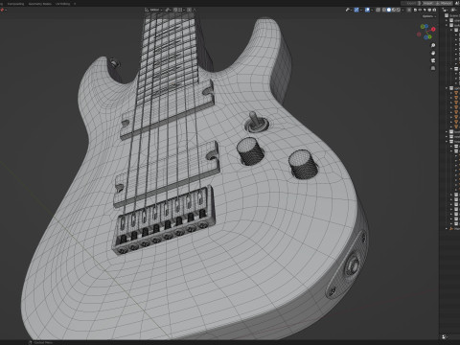Image resolution: width=460 pixels, height=345 pixels.
Task: Open the snapping element options
Action: [x=181, y=10]
